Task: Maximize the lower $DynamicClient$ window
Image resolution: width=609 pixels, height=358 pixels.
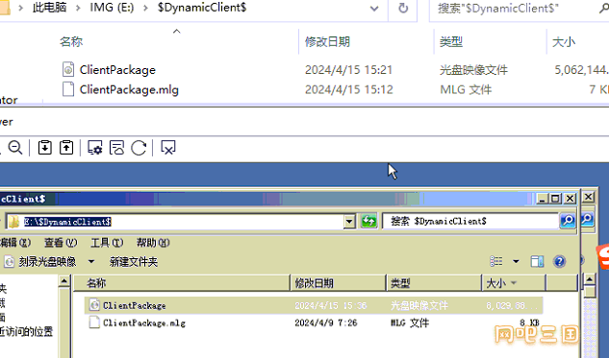Action: click(x=555, y=199)
